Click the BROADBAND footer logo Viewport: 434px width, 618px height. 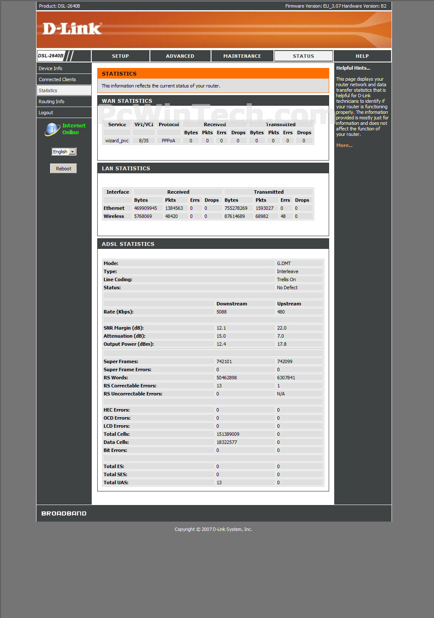[64, 514]
